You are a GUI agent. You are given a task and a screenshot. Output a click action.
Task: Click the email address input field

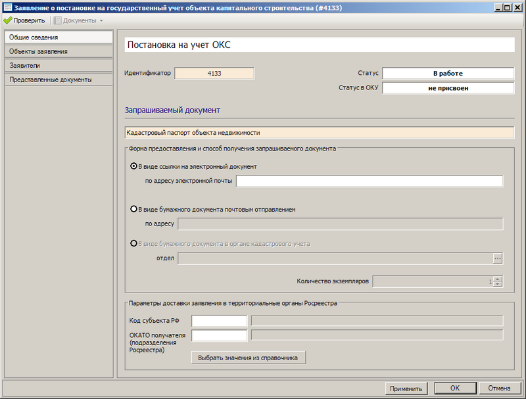click(x=369, y=181)
